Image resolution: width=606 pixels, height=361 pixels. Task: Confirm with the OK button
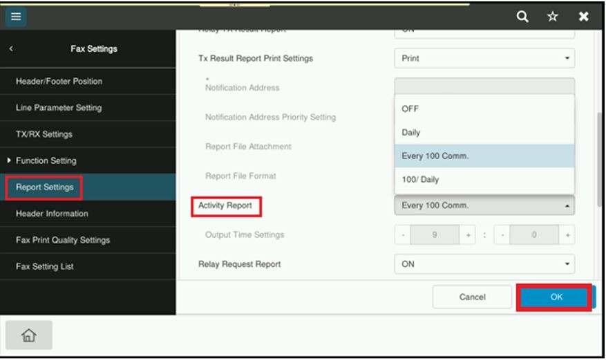coord(556,297)
